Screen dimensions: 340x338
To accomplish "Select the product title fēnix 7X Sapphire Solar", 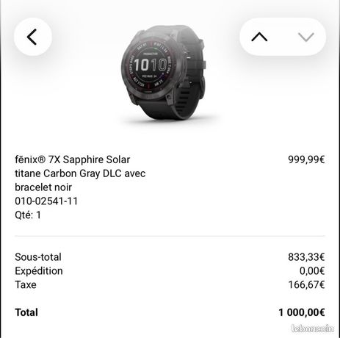I will point(72,159).
